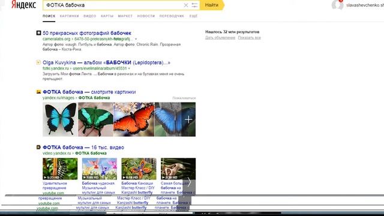Open the slavashevchenko account name
This screenshot has height=216, width=384.
(x=365, y=5)
